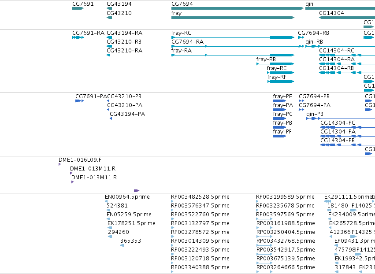Select protein CG7694-PB
This screenshot has height=274, width=375.
pos(314,96)
